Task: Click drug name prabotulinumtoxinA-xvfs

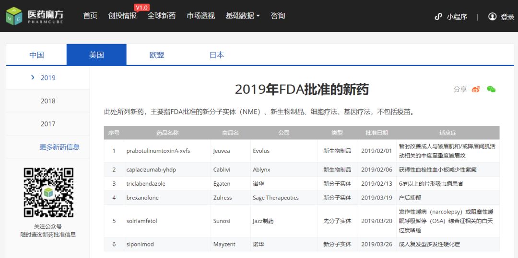Action: [x=158, y=151]
